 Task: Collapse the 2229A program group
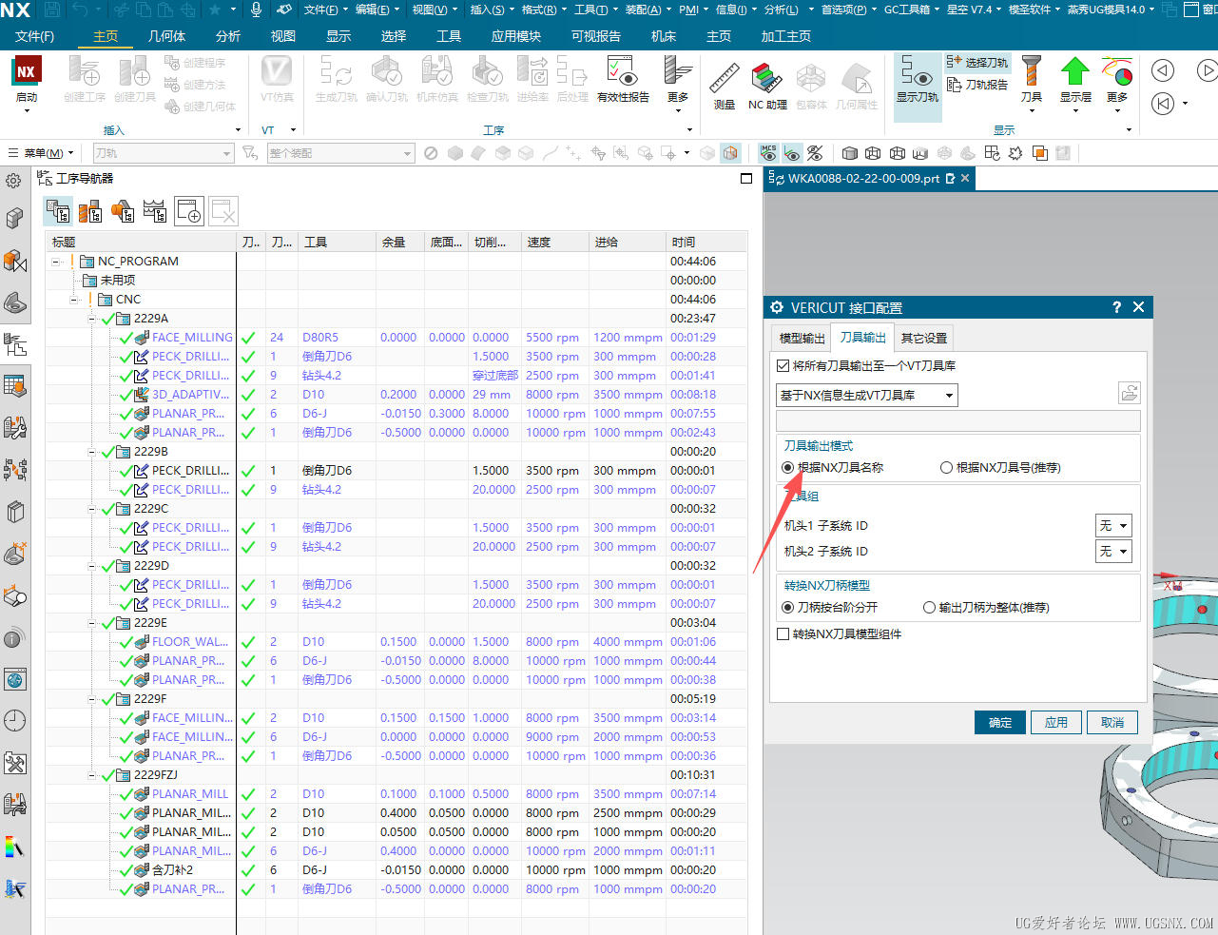click(92, 319)
